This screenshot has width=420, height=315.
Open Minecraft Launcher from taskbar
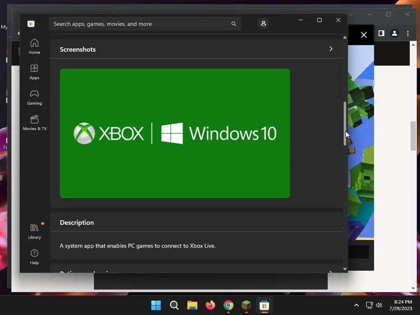click(246, 305)
